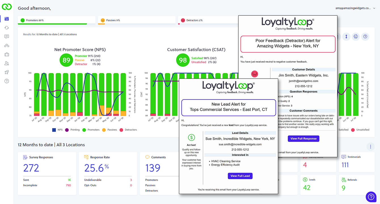The image size is (380, 204).
Task: Click 'Unsatisfied 2% (6)' stat line
Action: [204, 62]
